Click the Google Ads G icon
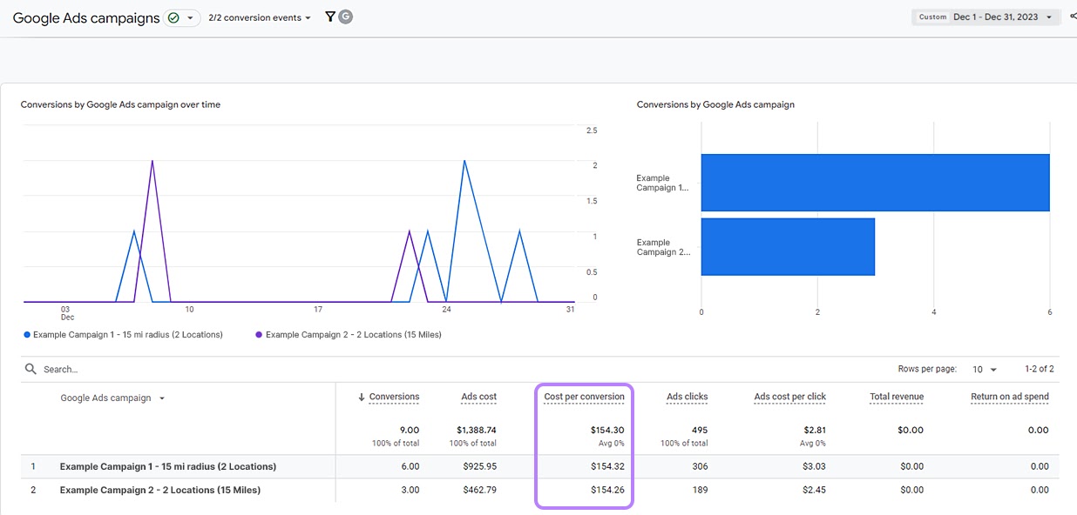Screen dimensions: 1077x515 tap(344, 17)
